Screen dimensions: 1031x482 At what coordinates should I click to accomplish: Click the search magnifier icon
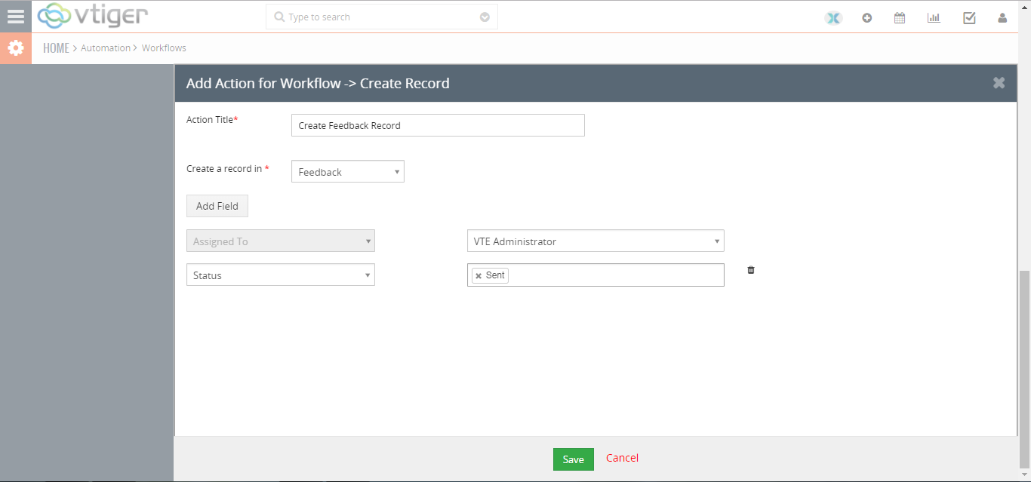click(279, 17)
